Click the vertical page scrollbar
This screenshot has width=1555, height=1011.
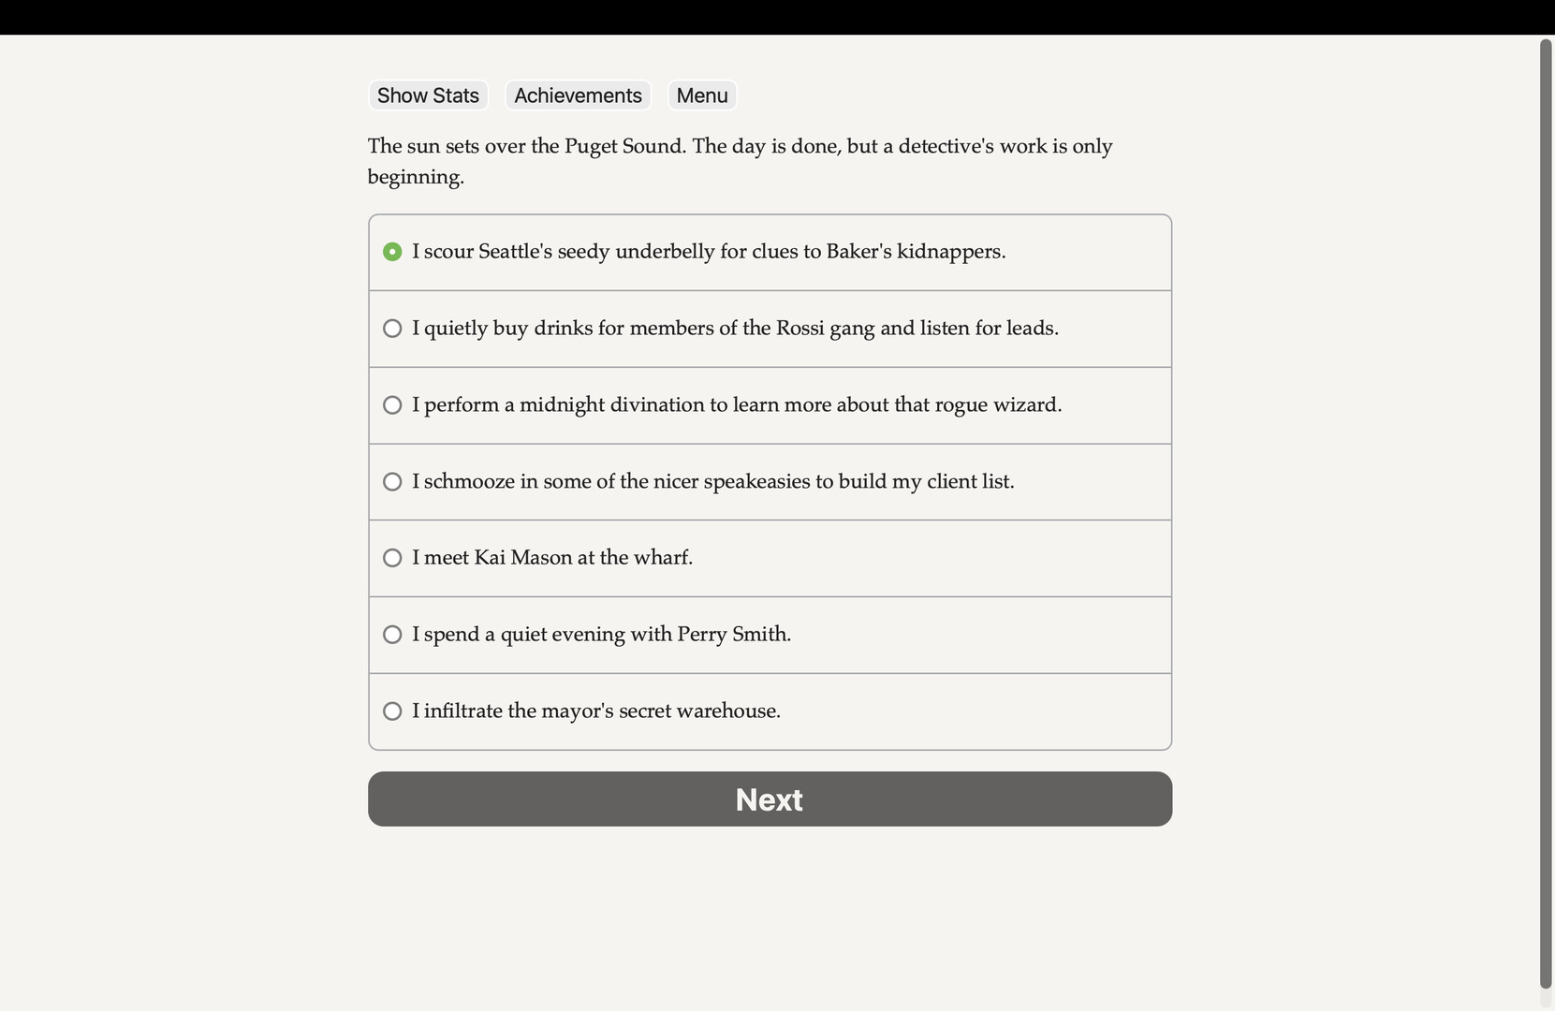(x=1546, y=515)
